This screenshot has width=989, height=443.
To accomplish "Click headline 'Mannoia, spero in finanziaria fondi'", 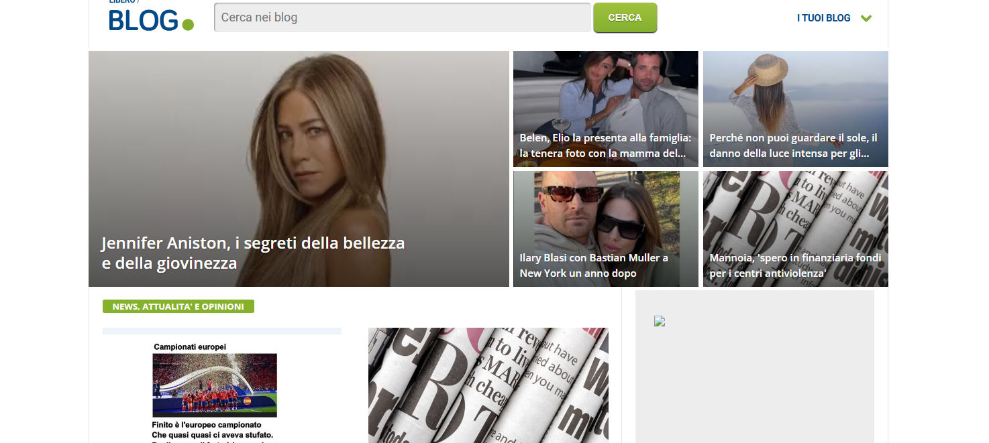I will coord(795,265).
